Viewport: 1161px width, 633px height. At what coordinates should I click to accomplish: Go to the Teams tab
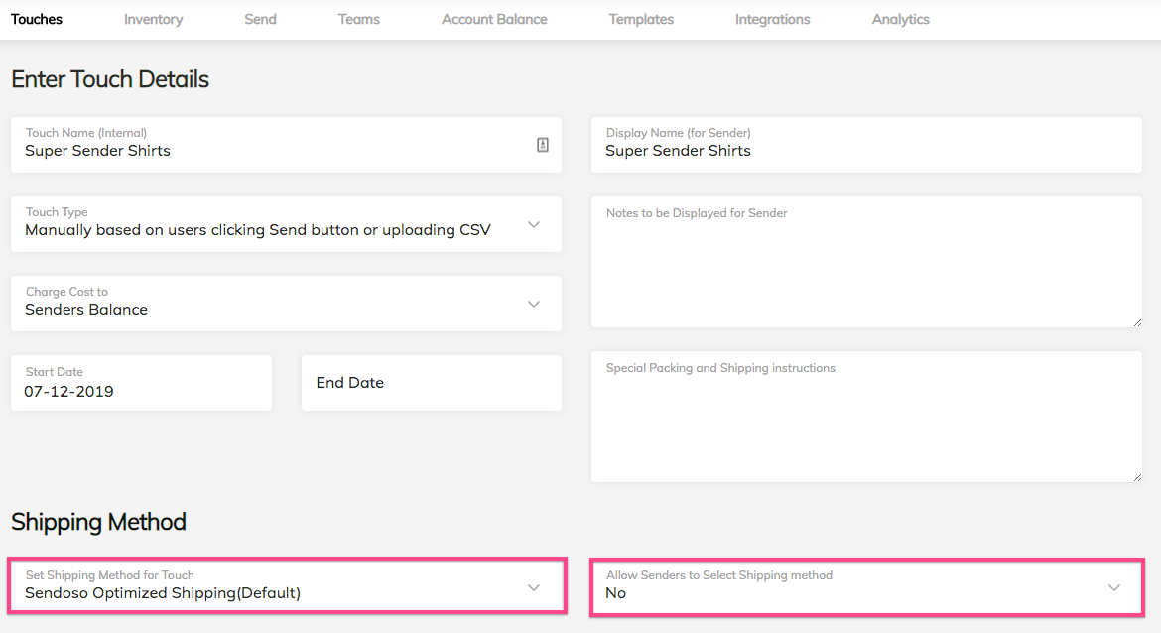pyautogui.click(x=358, y=19)
